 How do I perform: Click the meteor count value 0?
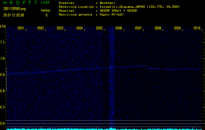click(x=46, y=15)
